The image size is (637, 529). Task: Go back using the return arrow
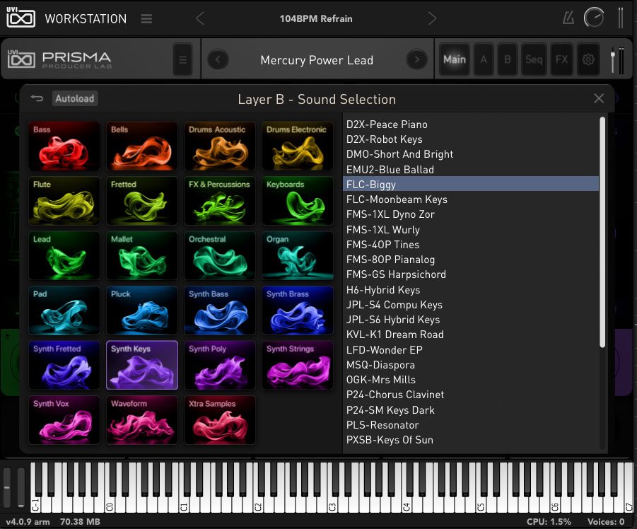coord(37,98)
